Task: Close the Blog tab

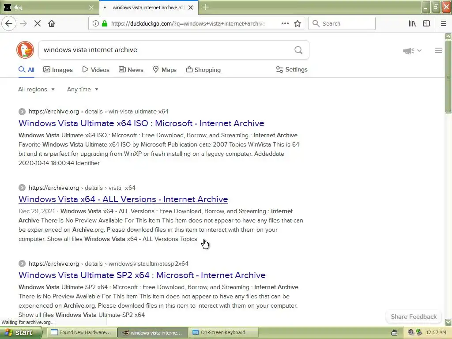Action: (91, 8)
